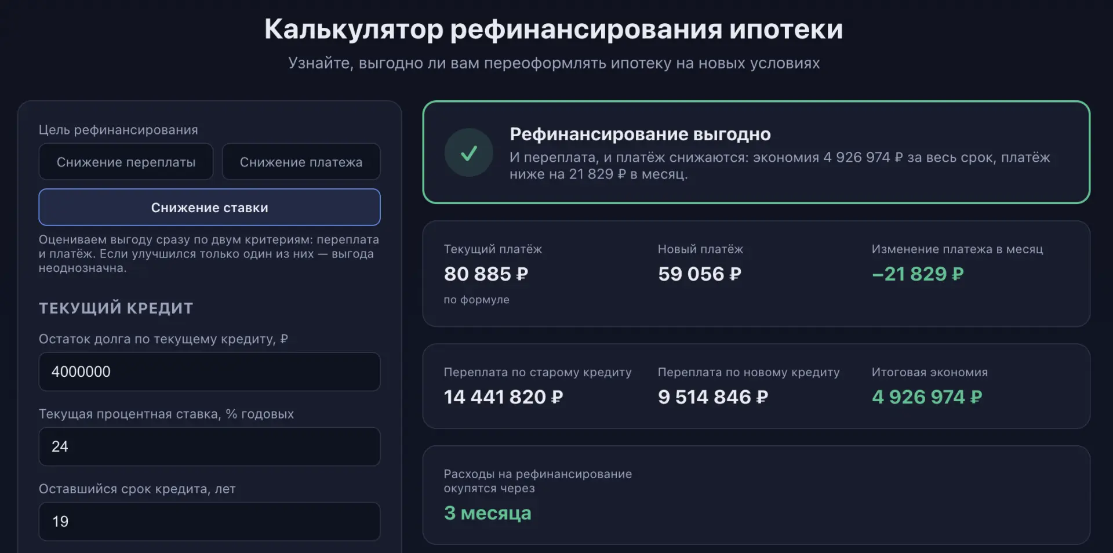
Task: Click the old loan overpayment 14 441 820 ₽
Action: click(503, 396)
